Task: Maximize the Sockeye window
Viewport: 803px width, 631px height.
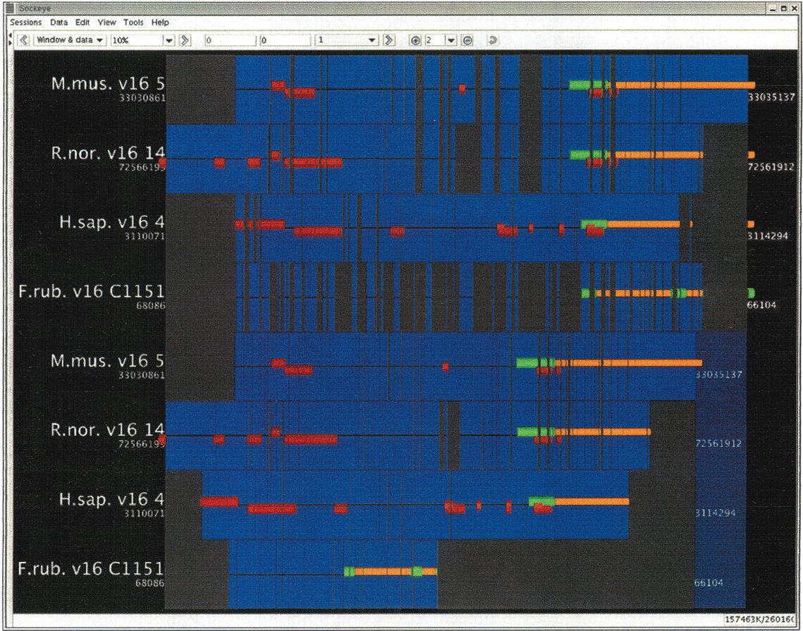Action: [784, 8]
